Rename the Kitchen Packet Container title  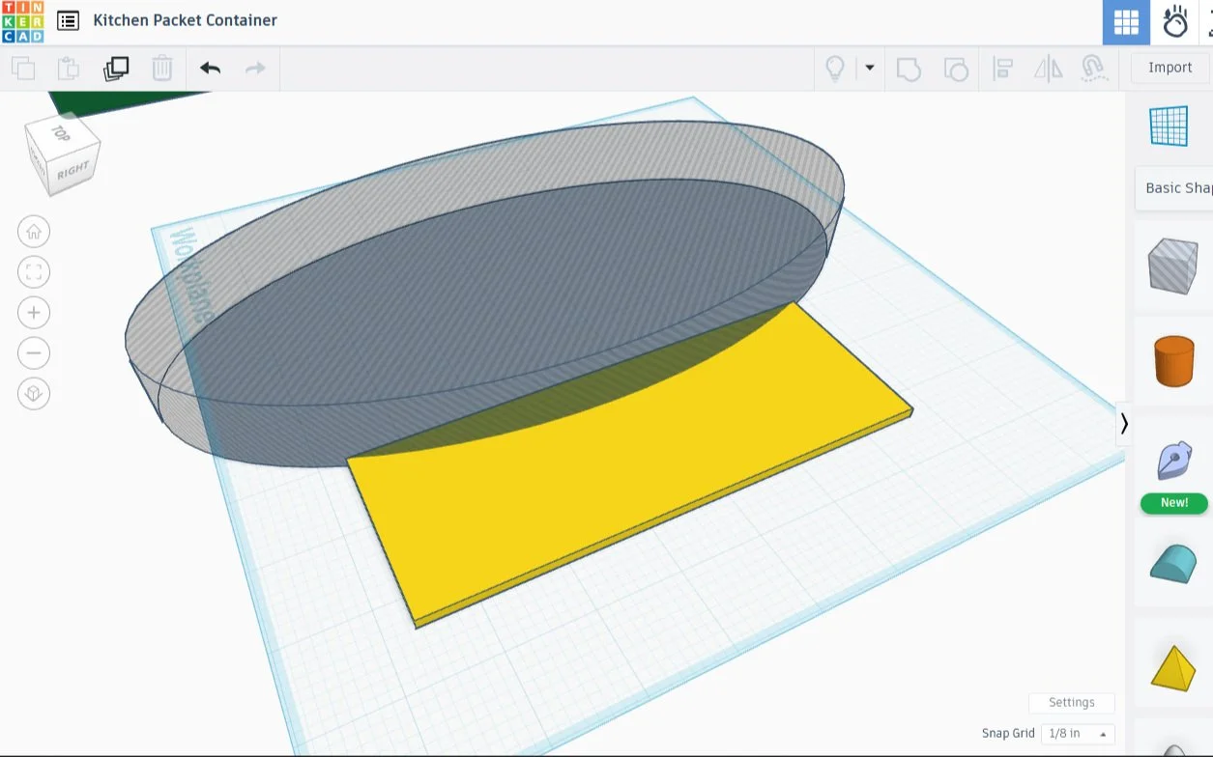(x=185, y=20)
